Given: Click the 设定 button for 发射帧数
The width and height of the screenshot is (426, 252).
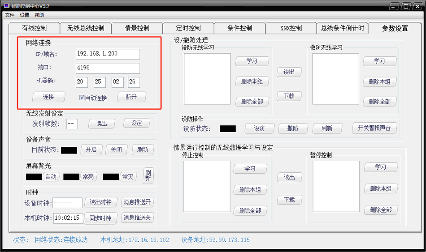Looking at the screenshot, I should point(137,123).
